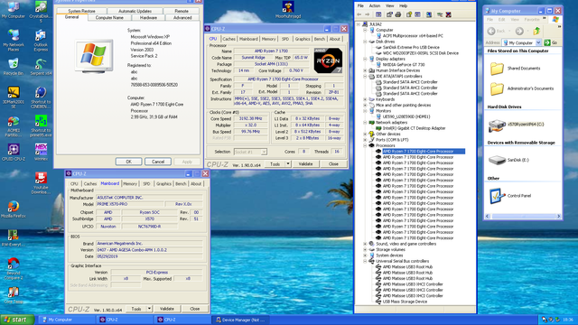The height and width of the screenshot is (325, 578).
Task: Select the Mozilla Firefox desktop icon
Action: 14,209
